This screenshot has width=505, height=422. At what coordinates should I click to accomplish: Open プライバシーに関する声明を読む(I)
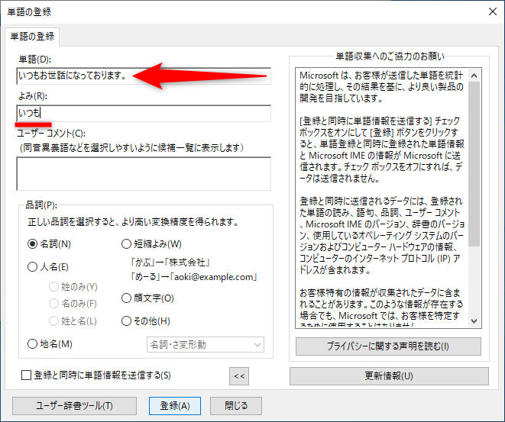pos(388,346)
